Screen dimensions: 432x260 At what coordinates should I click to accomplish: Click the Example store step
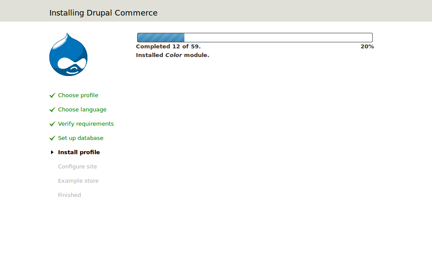(78, 181)
